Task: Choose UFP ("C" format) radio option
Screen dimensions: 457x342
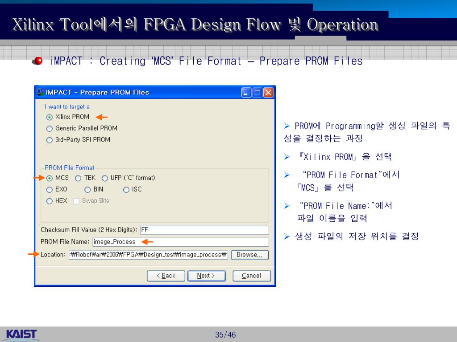Action: click(104, 178)
